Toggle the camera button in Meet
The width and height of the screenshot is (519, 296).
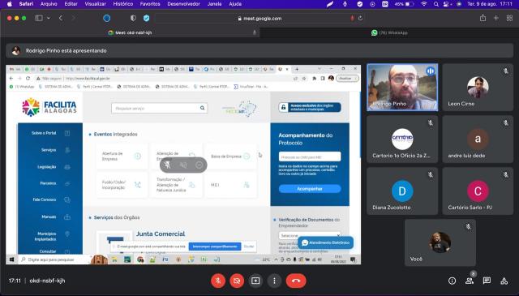[237, 281]
